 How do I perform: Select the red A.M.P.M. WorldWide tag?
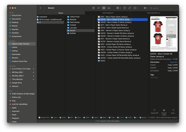tap(19, 104)
